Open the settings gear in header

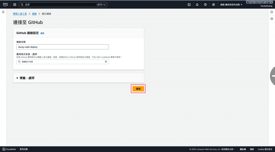pyautogui.click(x=214, y=5)
